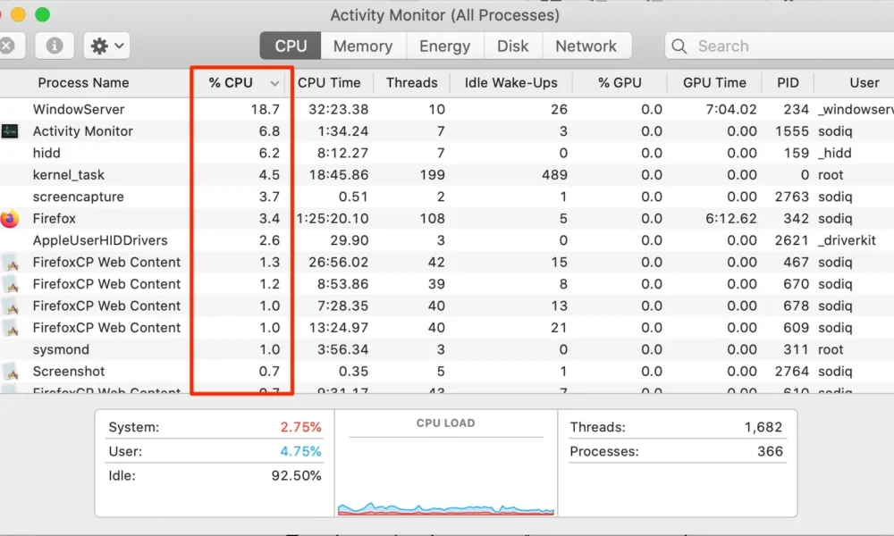Click the stop process X icon in the toolbar
The height and width of the screenshot is (536, 894).
click(4, 46)
